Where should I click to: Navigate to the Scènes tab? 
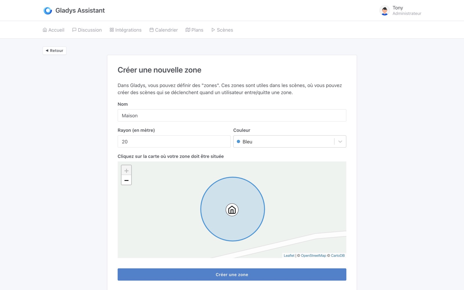[222, 30]
